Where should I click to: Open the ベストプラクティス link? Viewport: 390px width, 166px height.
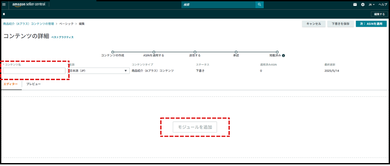click(62, 37)
